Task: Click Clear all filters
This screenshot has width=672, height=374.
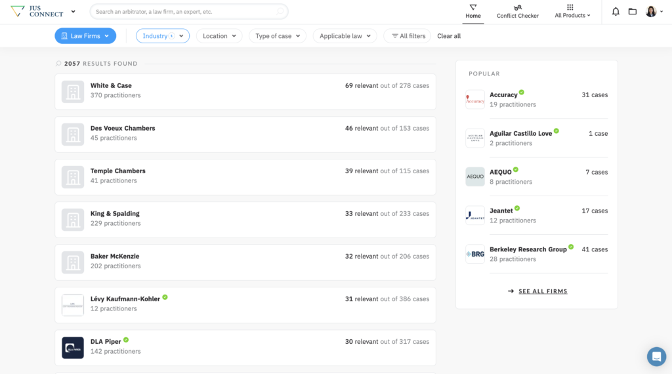Action: pos(449,36)
